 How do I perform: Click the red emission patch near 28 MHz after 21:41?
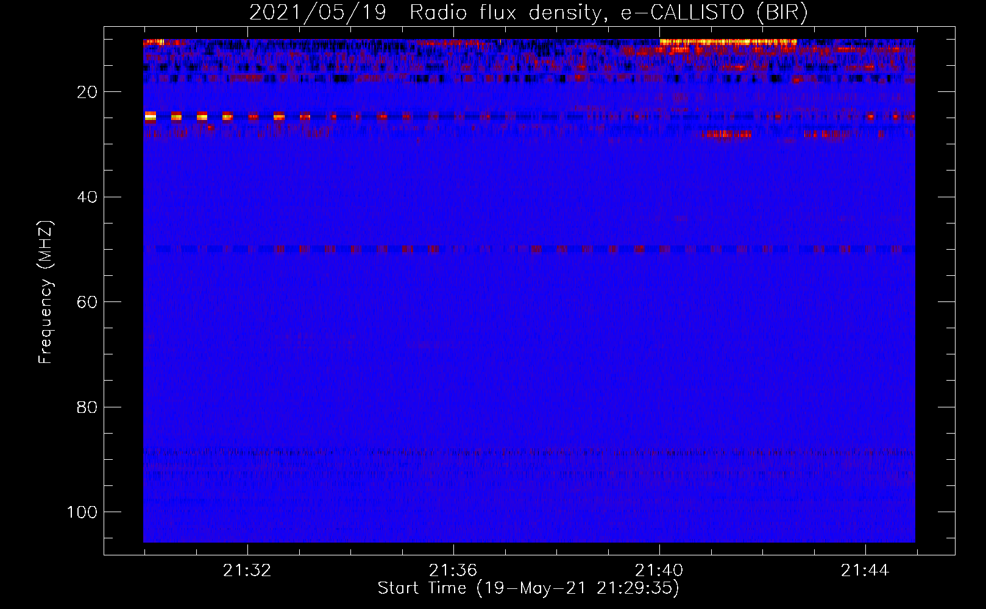tap(726, 134)
